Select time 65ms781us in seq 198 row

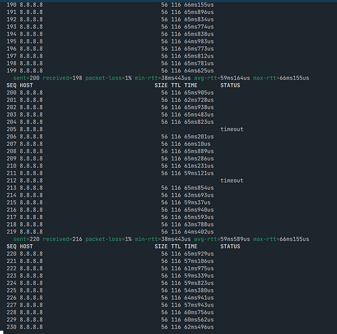tap(199, 64)
